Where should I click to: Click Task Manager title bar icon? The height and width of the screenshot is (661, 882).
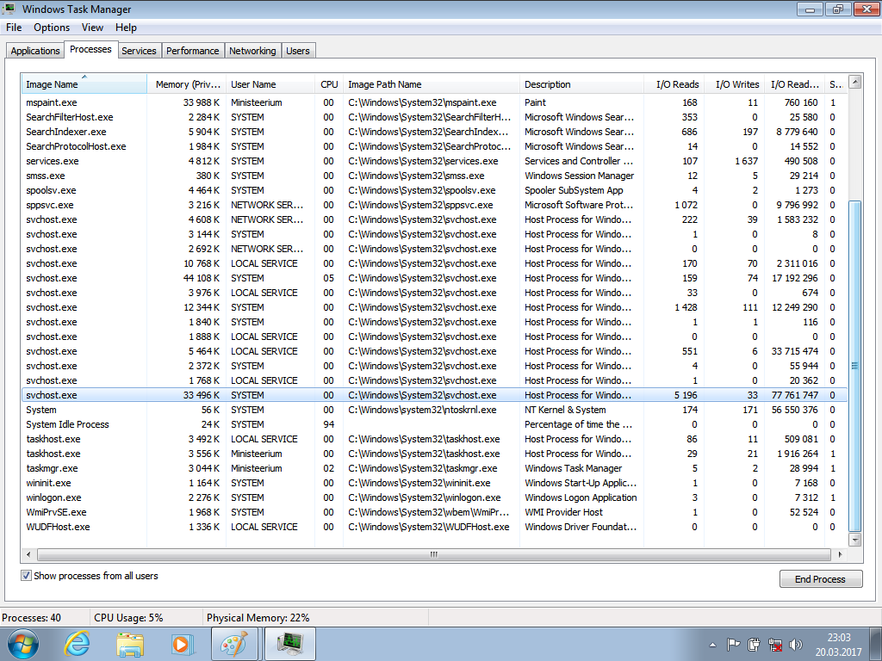(9, 9)
